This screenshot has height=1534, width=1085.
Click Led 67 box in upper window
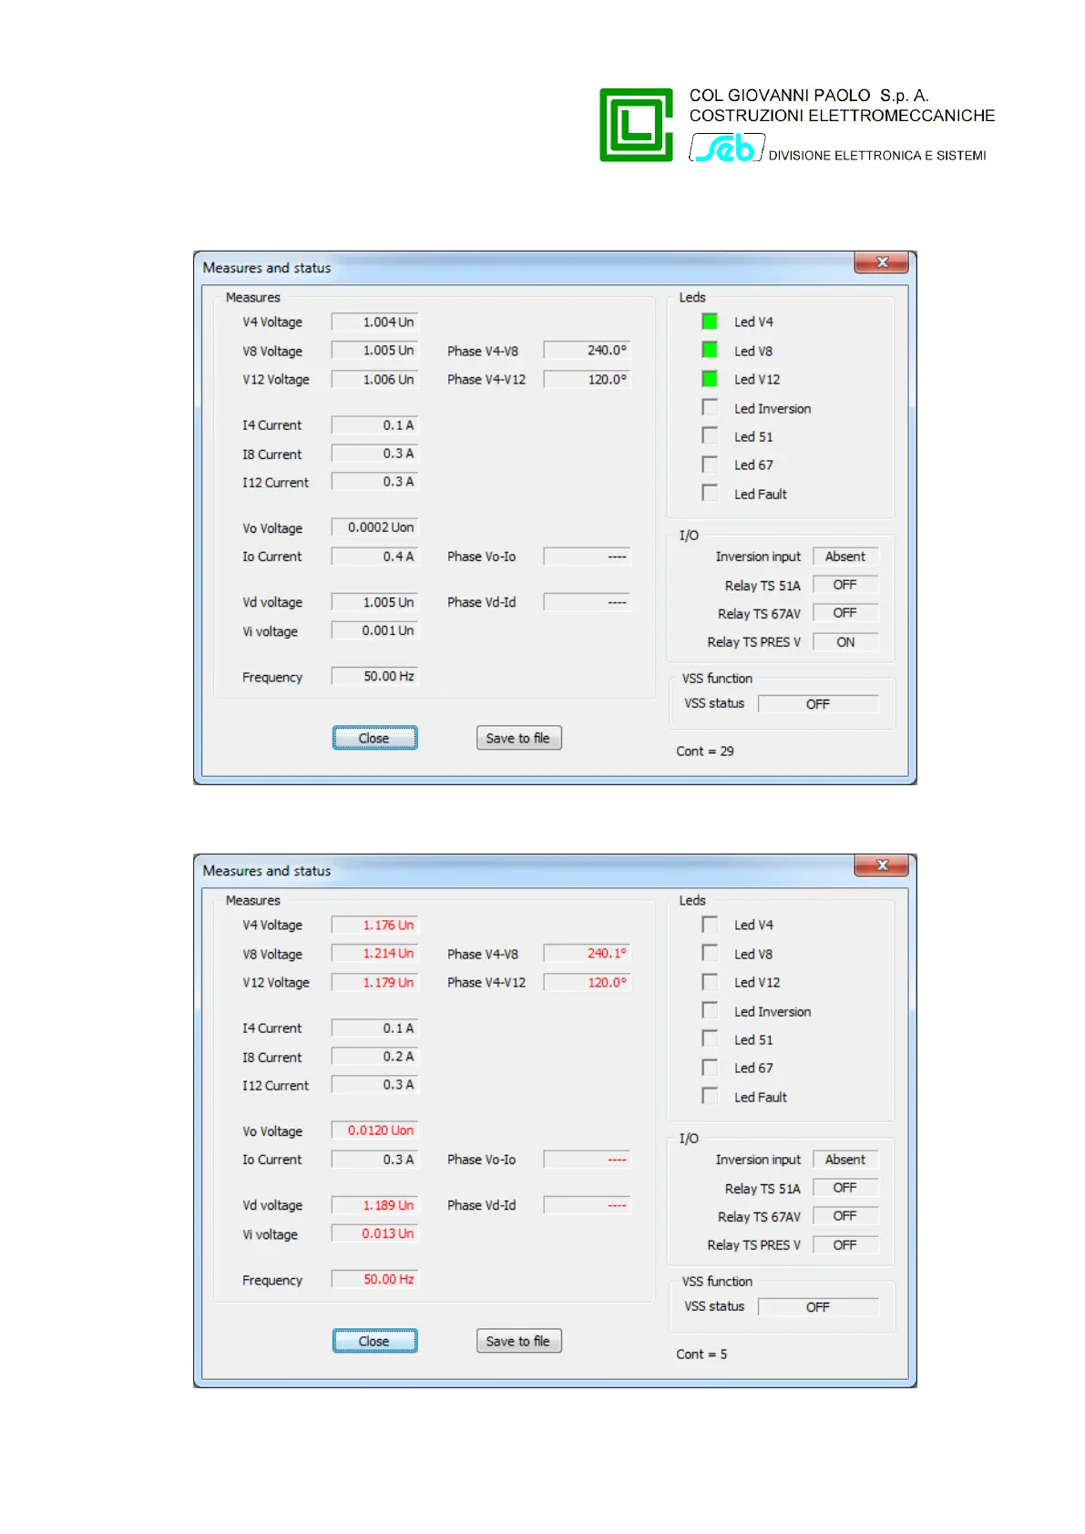[x=710, y=465]
